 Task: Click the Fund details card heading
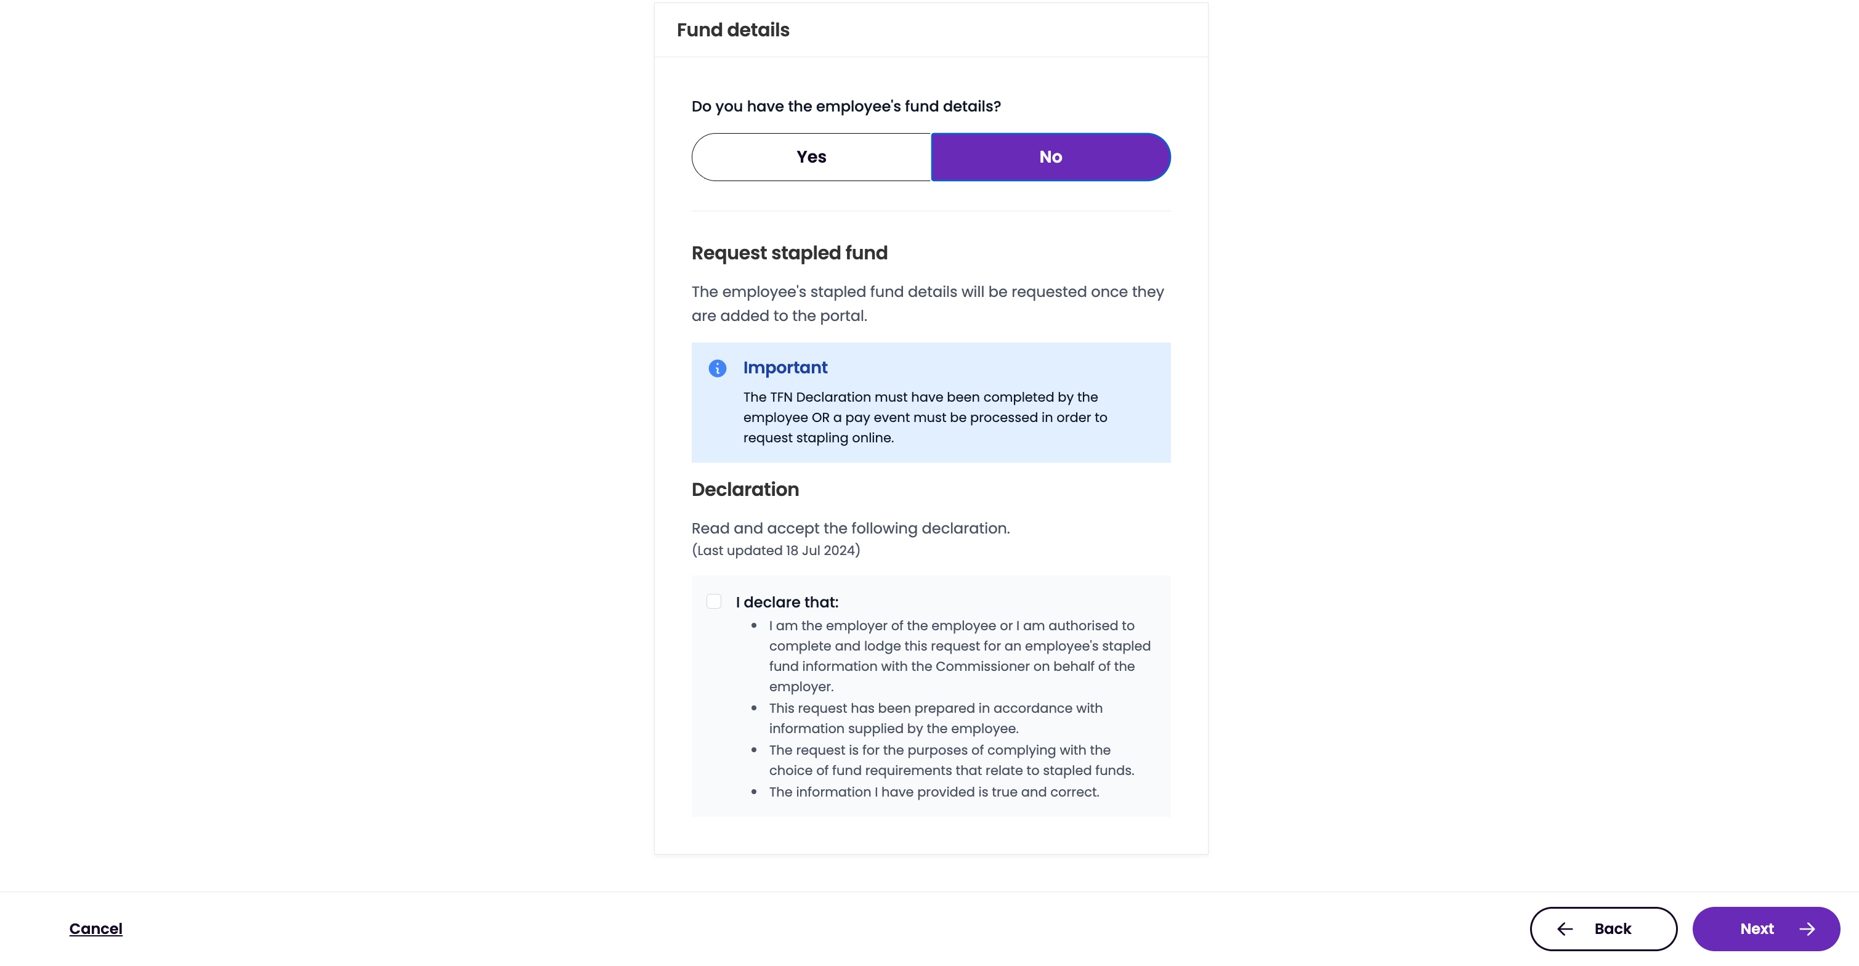[733, 30]
